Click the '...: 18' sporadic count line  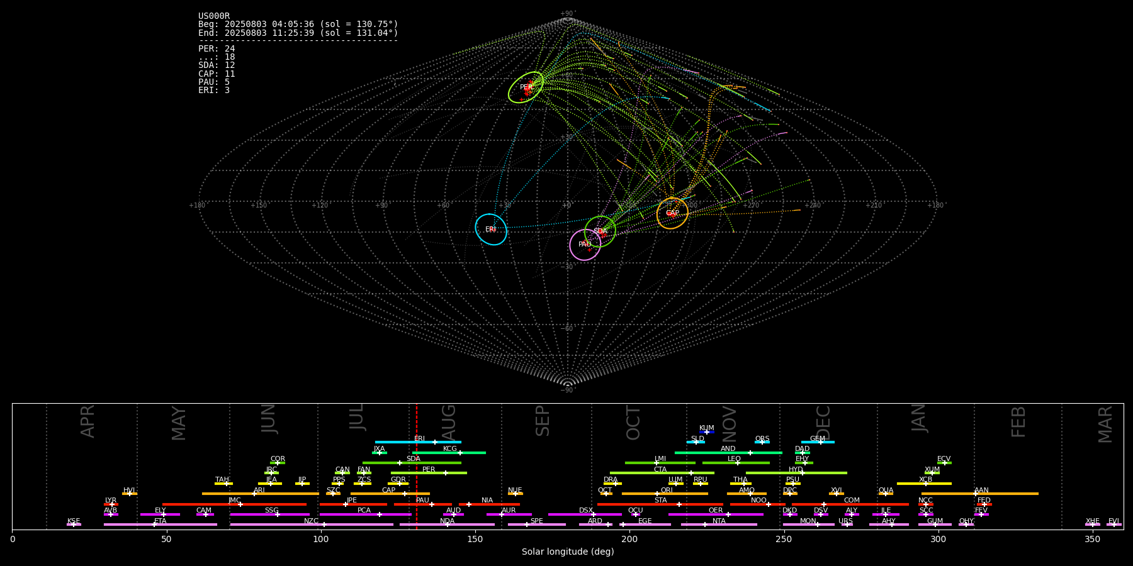(217, 57)
